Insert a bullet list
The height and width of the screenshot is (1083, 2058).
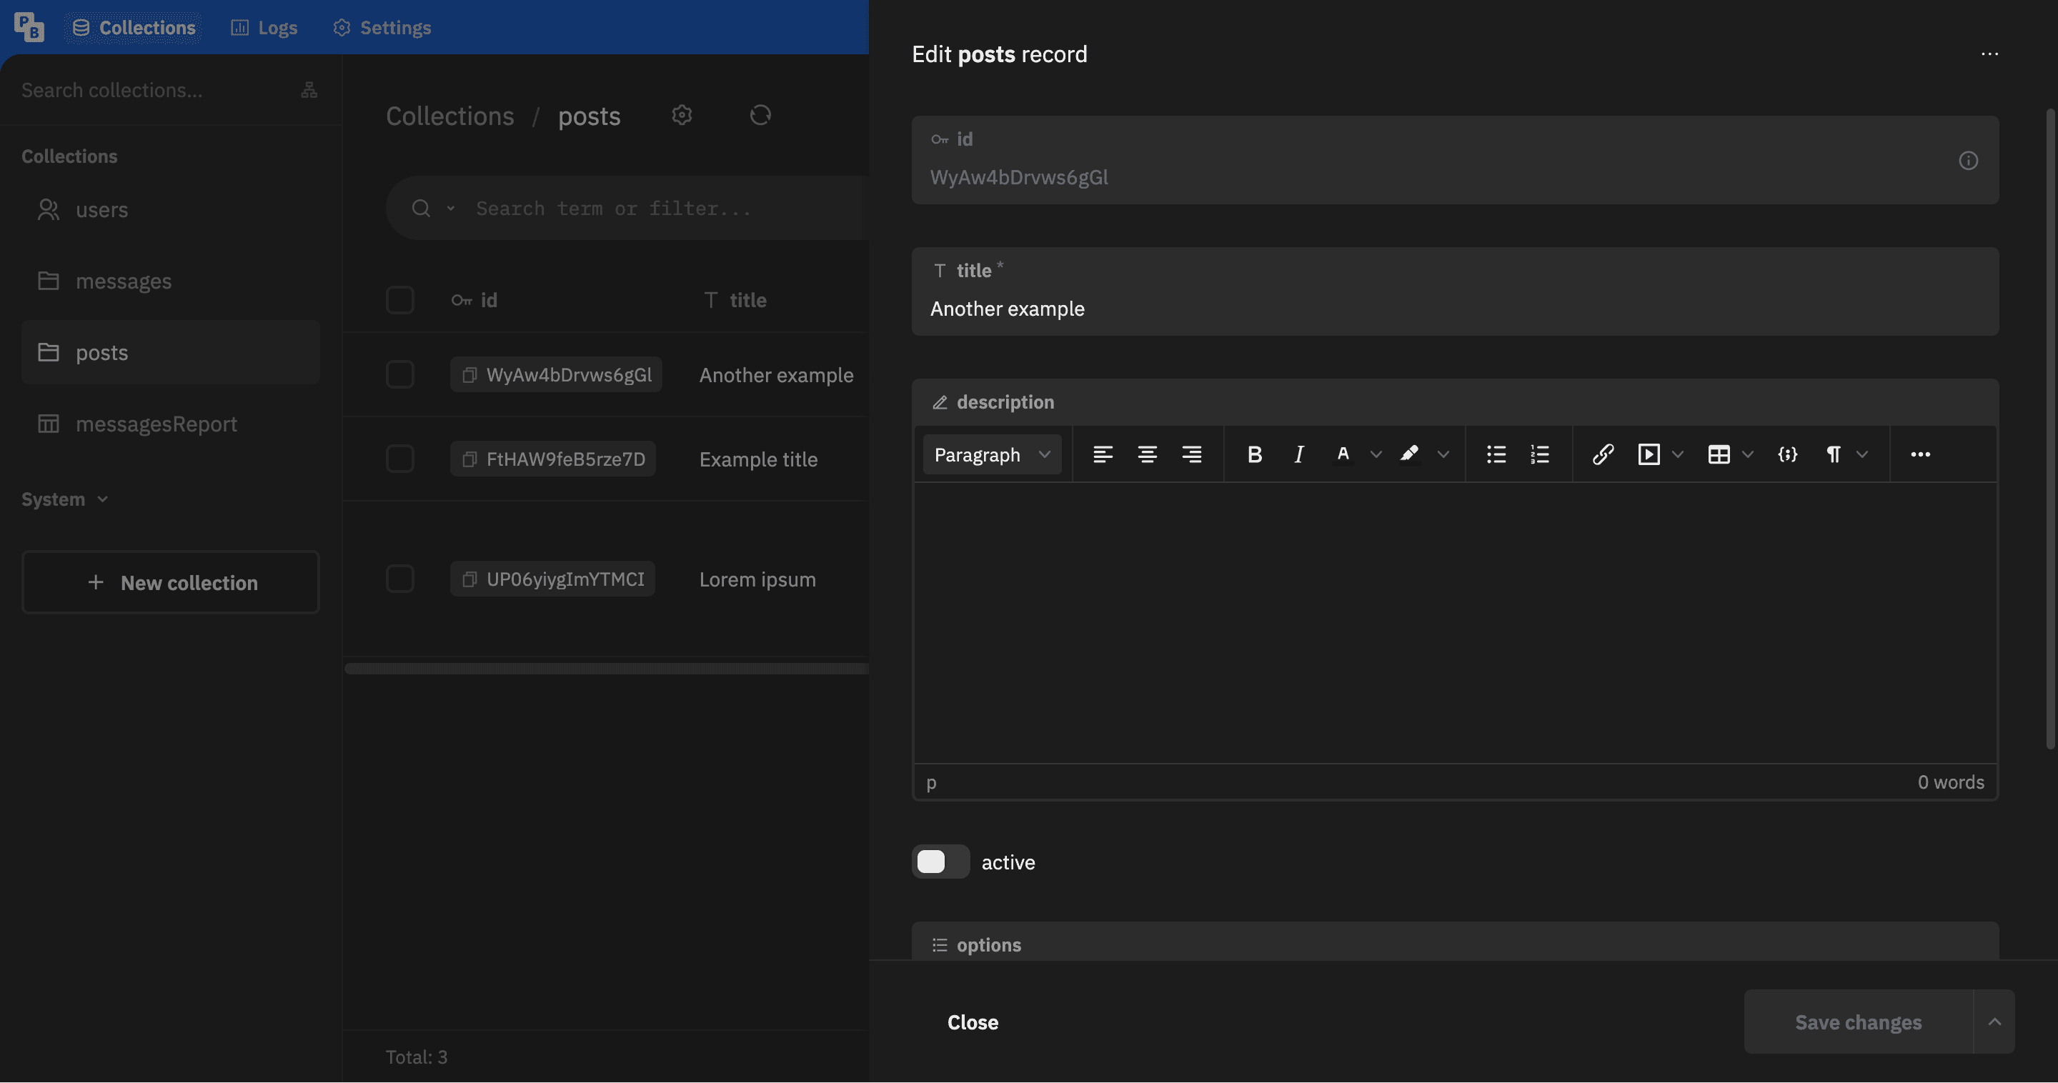1496,454
